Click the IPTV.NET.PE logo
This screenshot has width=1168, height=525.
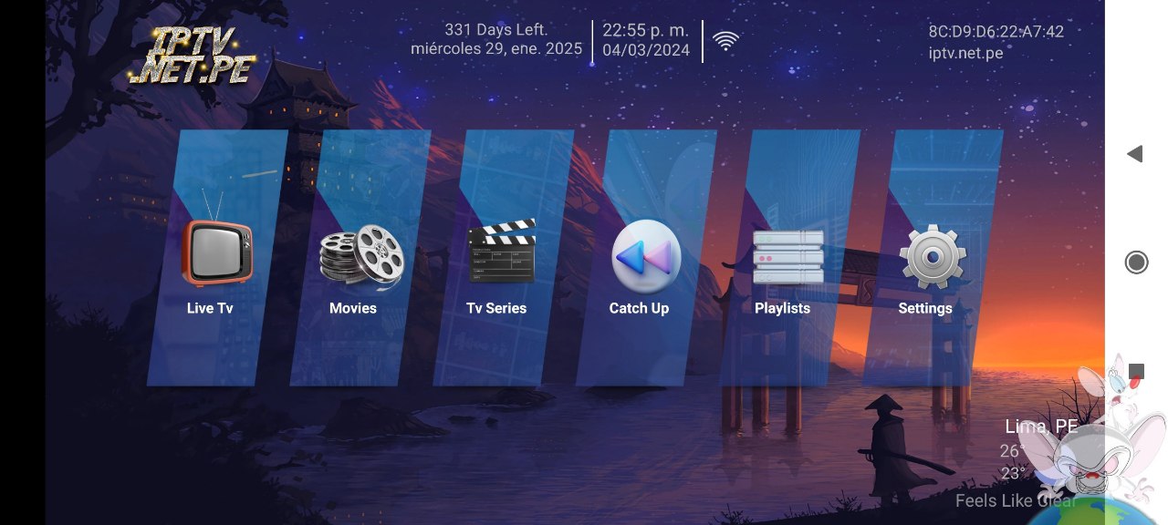(191, 57)
